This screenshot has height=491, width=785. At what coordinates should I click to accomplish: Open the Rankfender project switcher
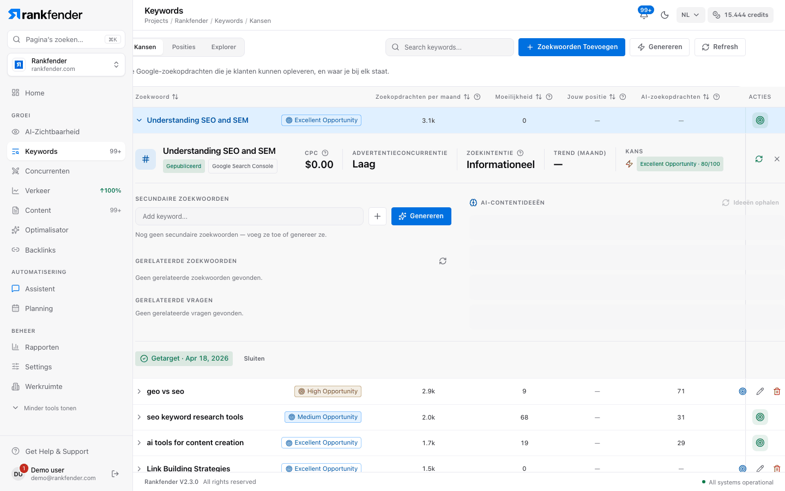pos(67,65)
